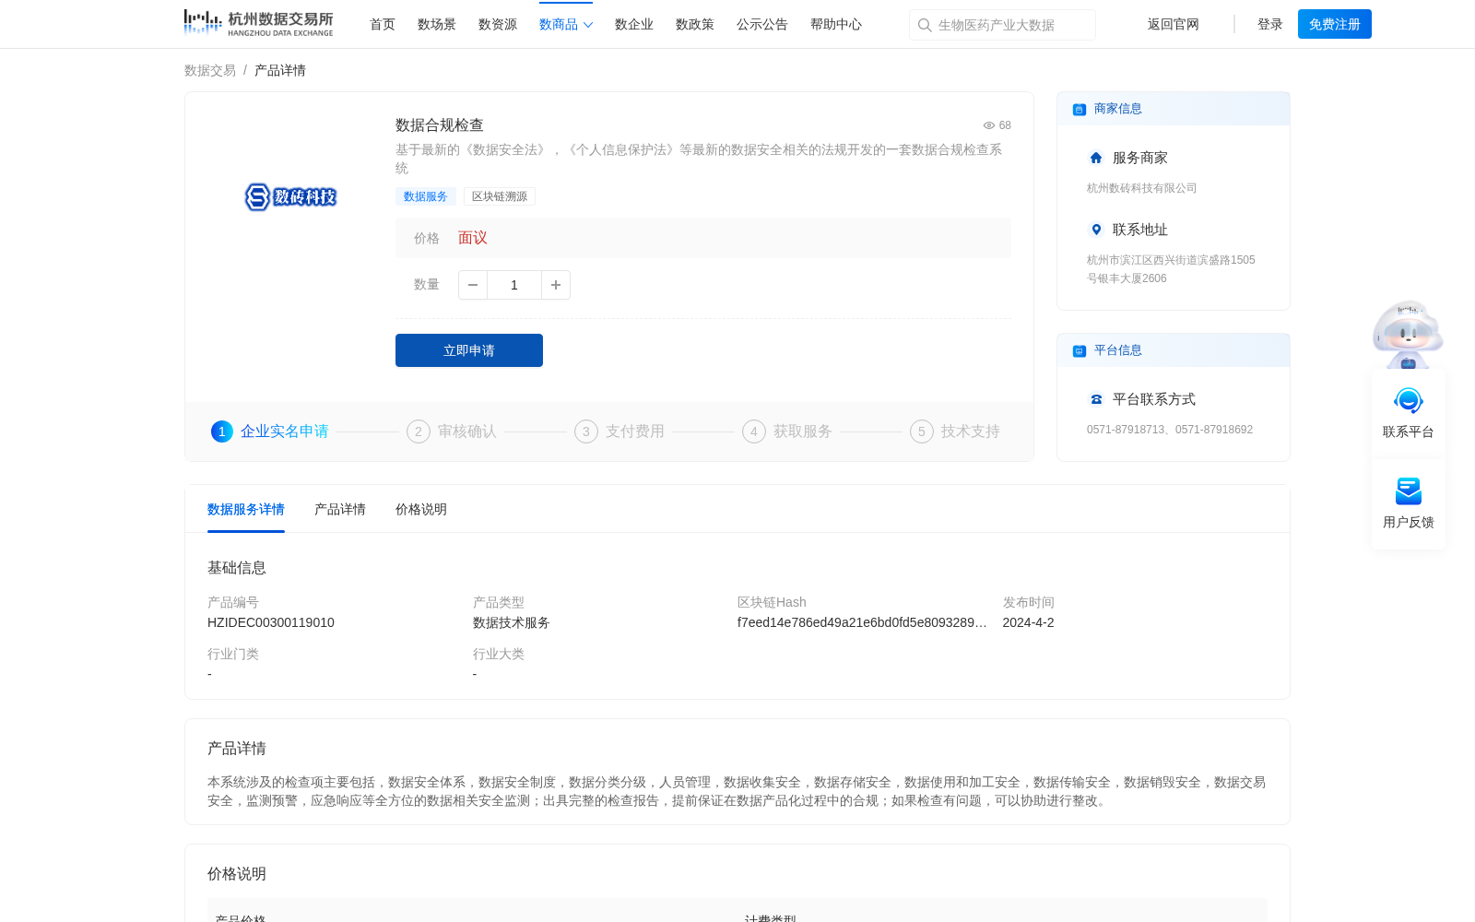
Task: Click the 数据合规检查 product title
Action: 440,125
